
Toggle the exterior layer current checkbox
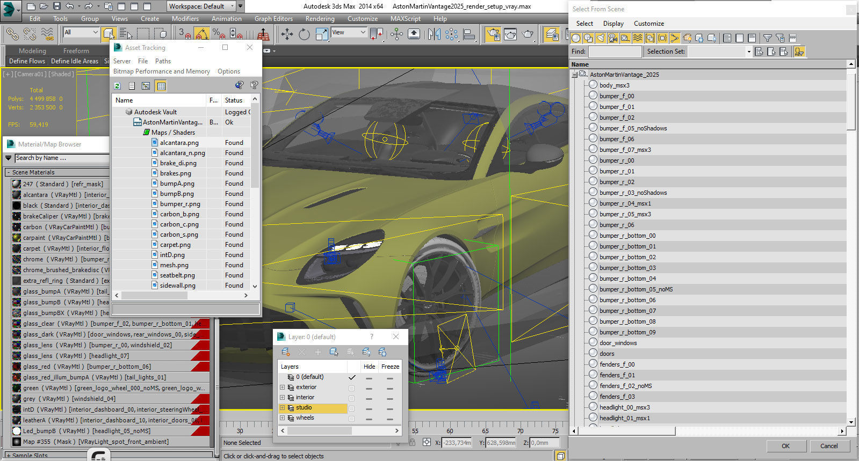coord(351,387)
